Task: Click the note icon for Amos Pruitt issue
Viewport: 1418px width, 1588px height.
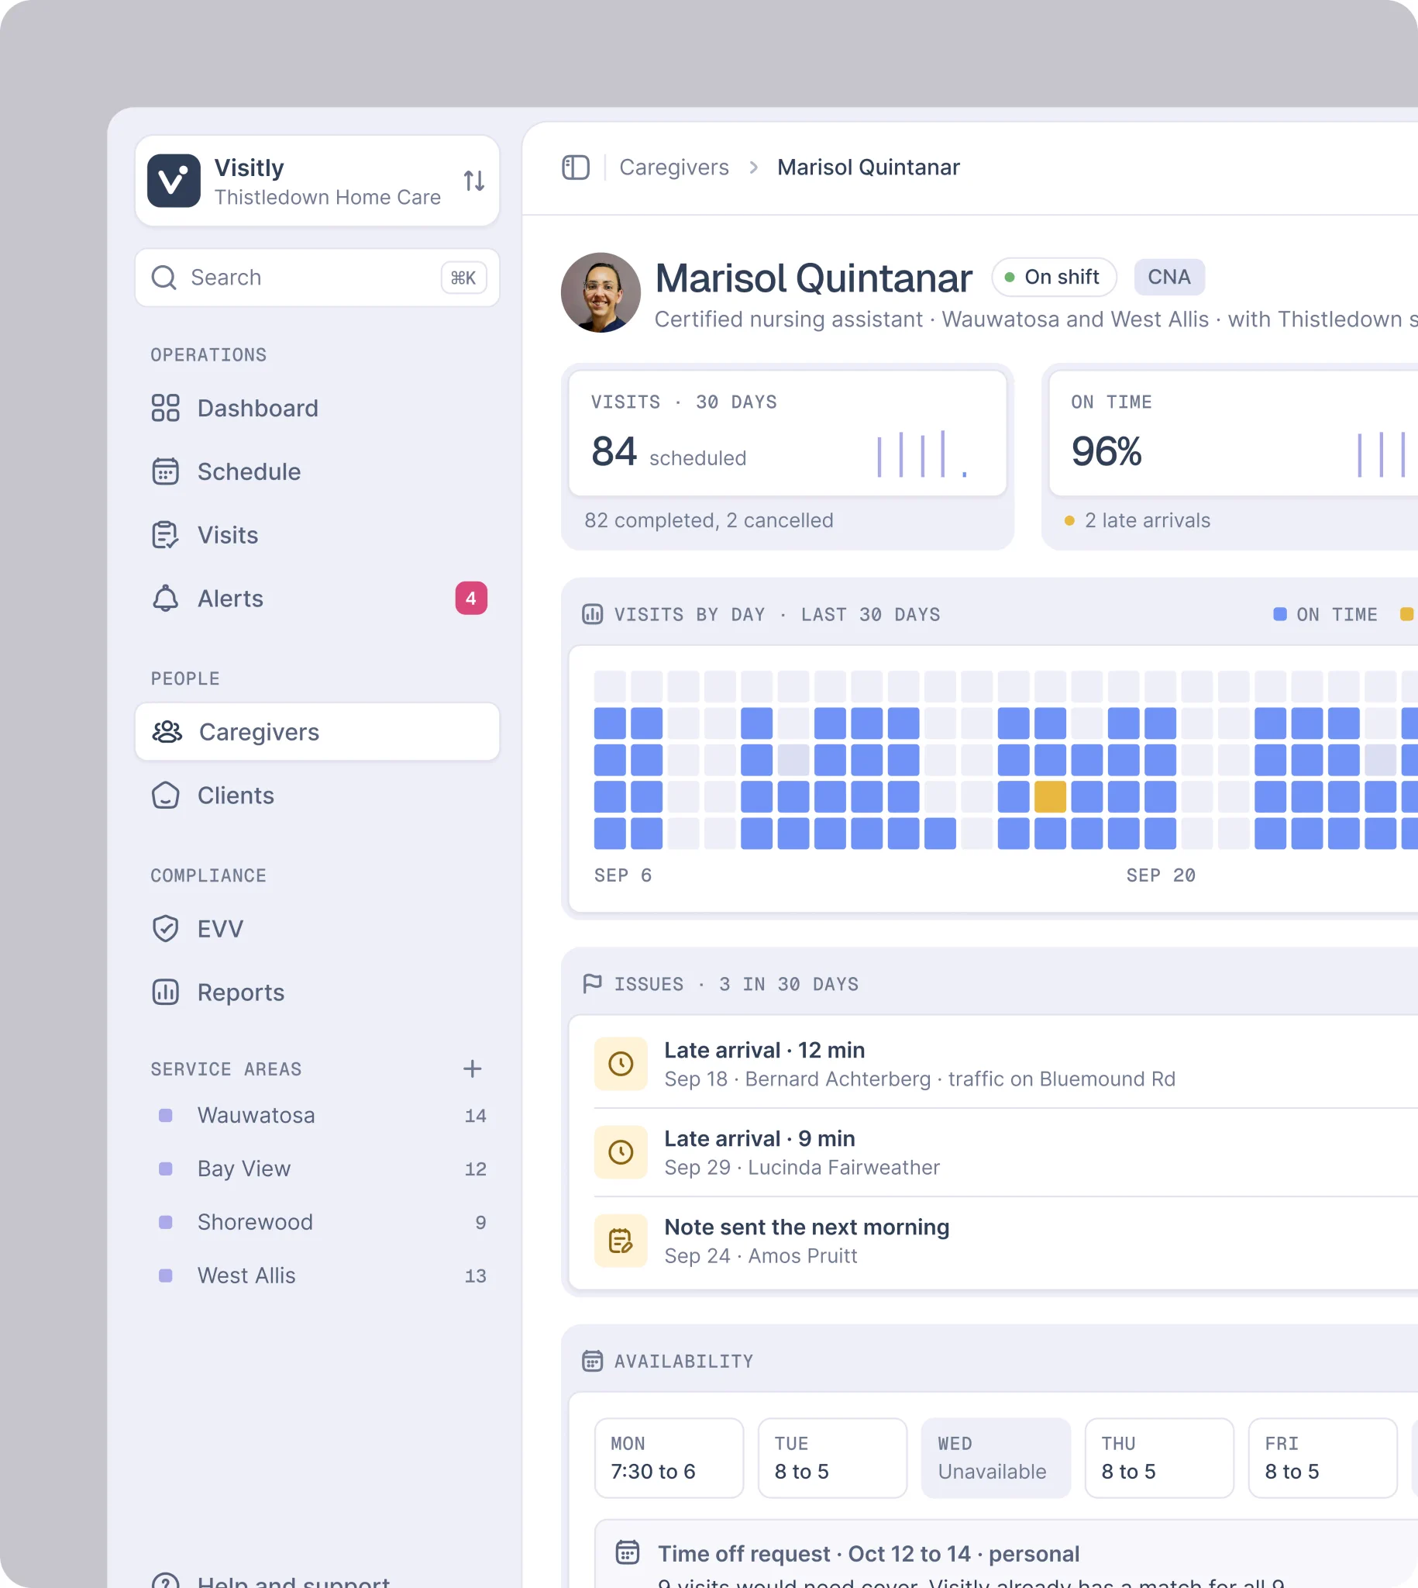Action: coord(621,1241)
